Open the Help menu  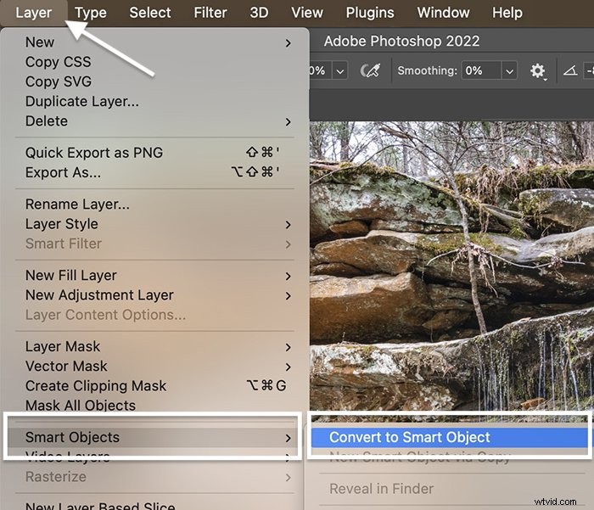pyautogui.click(x=507, y=13)
